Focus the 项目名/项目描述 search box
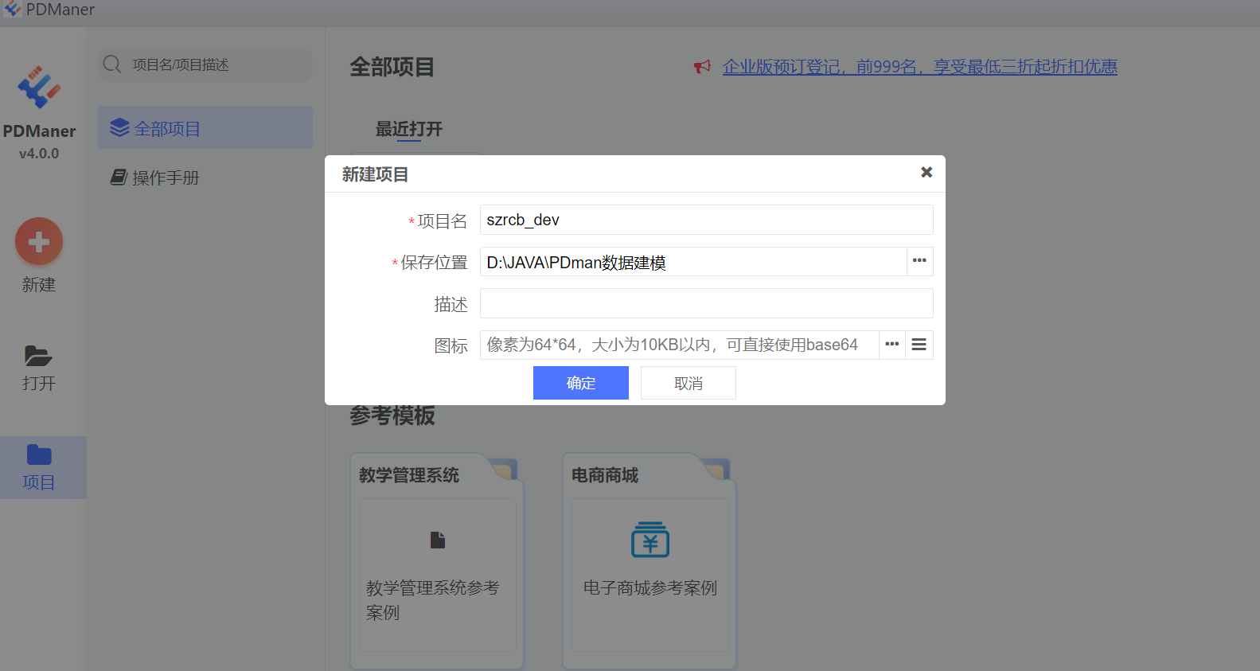This screenshot has width=1260, height=671. 205,64
